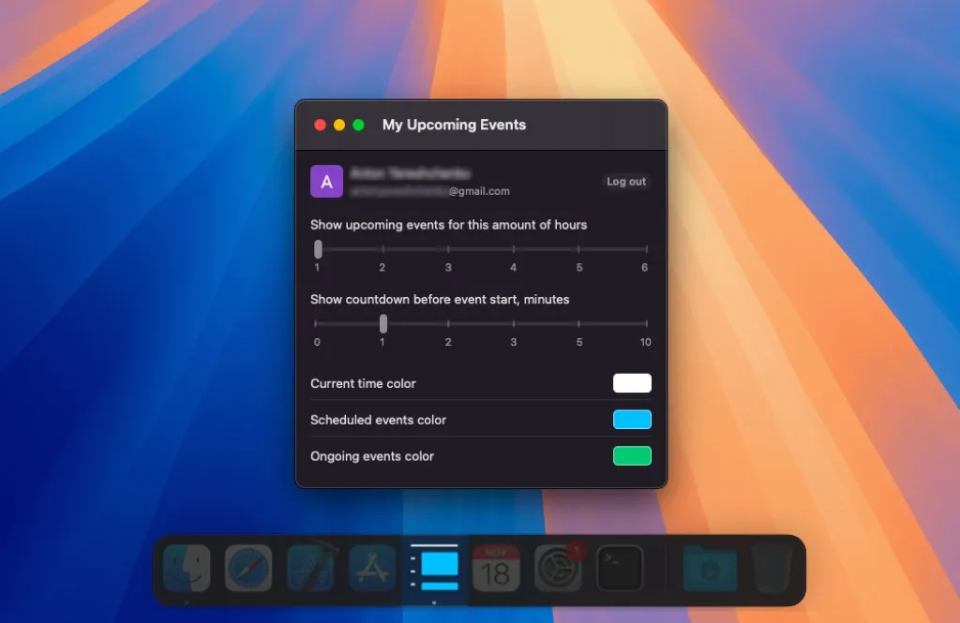Click the account email ending in @gmail.com
Image resolution: width=960 pixels, height=623 pixels.
[x=429, y=191]
